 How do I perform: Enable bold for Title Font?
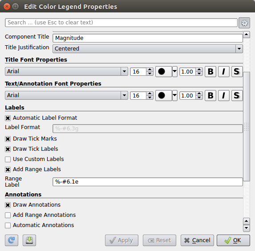[x=210, y=71]
